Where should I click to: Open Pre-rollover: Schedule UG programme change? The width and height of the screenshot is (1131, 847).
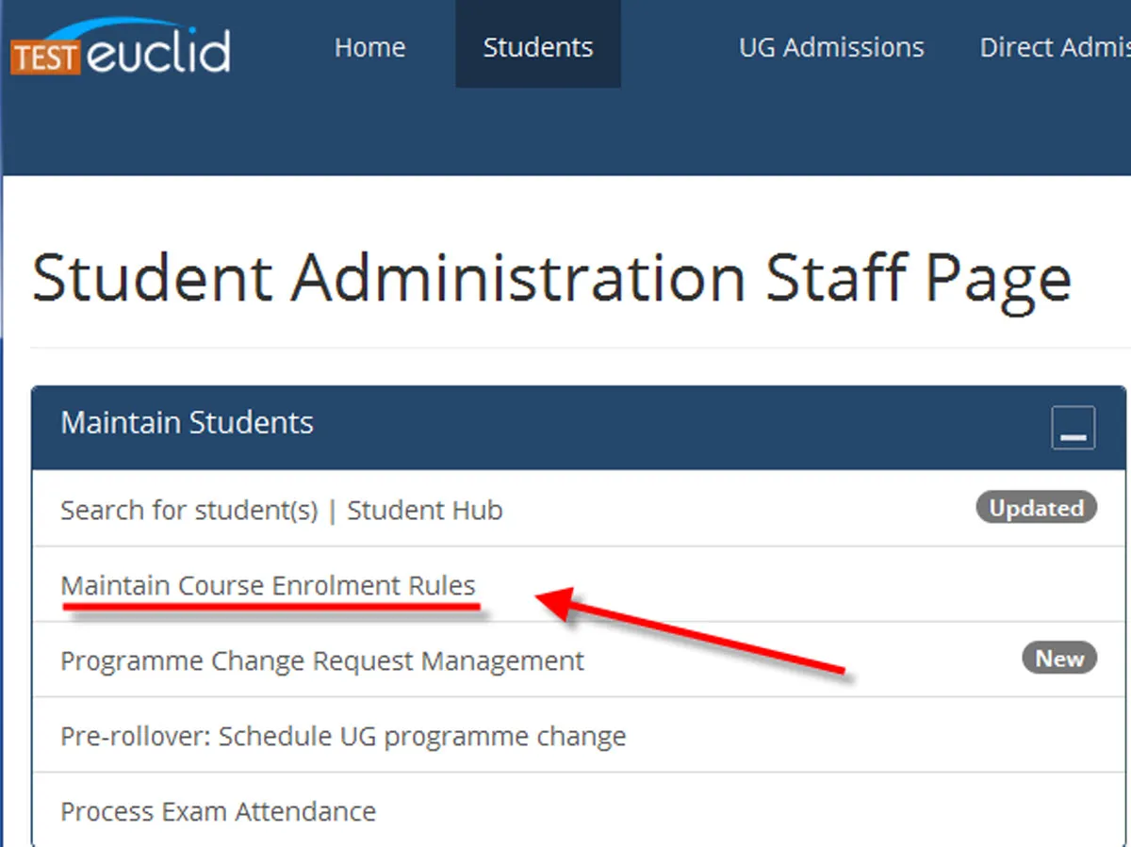[x=342, y=736]
